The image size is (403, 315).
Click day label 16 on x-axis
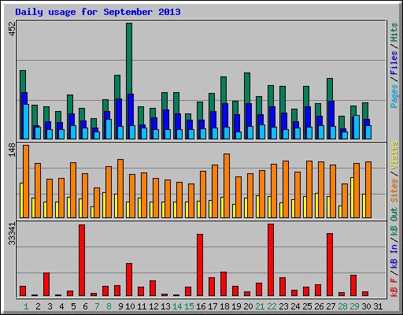201,306
